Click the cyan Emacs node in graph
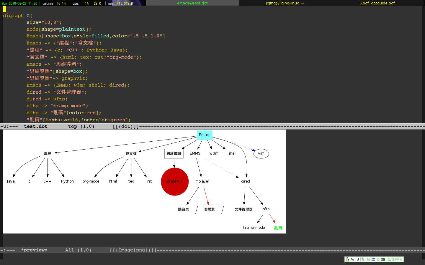The height and width of the screenshot is (265, 425). 205,135
